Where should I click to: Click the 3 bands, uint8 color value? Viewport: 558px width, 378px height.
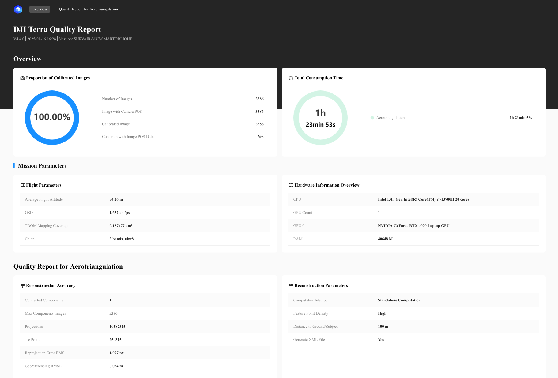pos(122,239)
